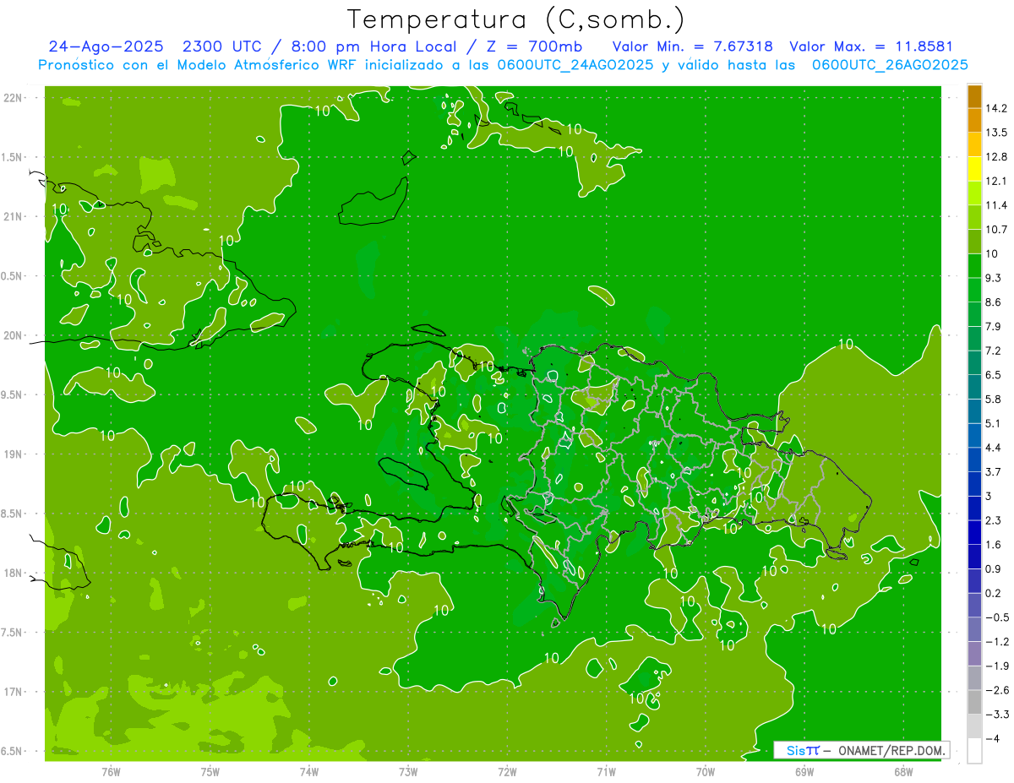Click the "14.2" color scale label

[x=998, y=108]
